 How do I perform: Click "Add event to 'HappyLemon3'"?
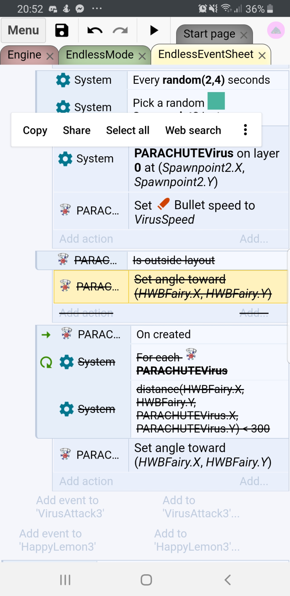(x=58, y=540)
